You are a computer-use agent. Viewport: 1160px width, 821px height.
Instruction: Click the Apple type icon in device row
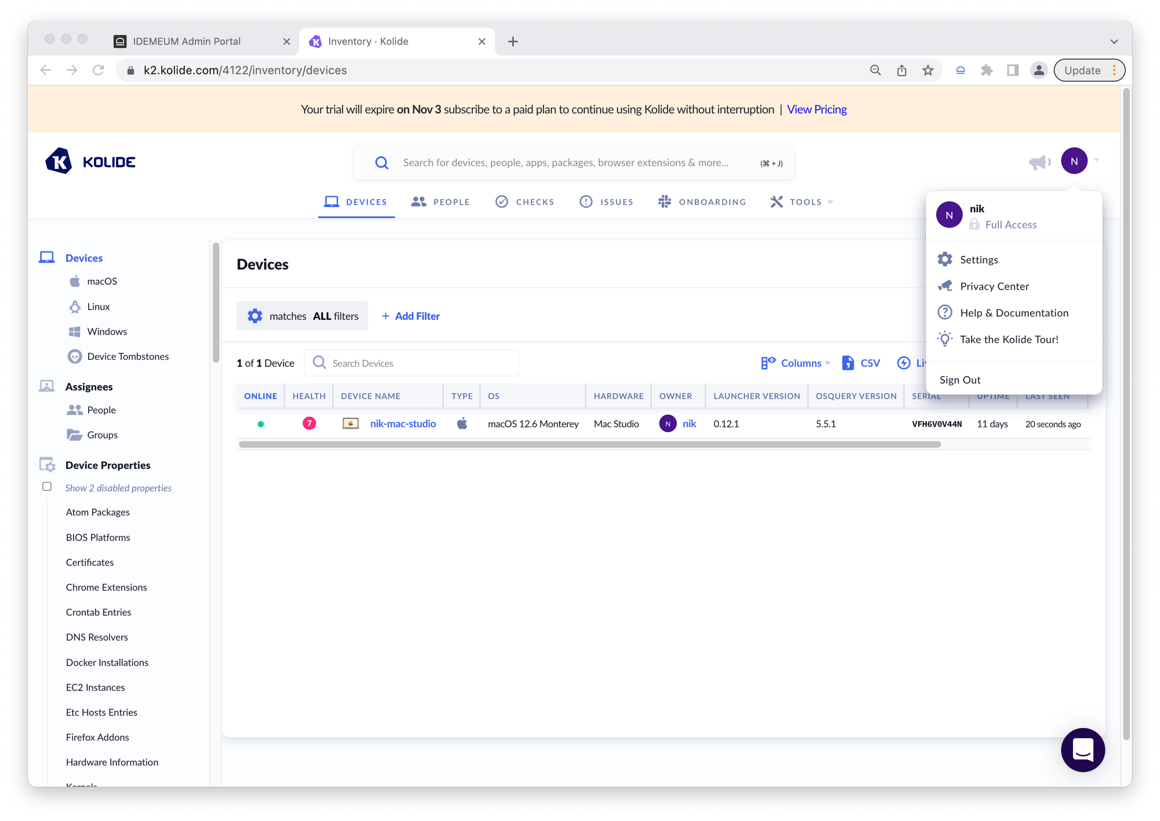[462, 424]
